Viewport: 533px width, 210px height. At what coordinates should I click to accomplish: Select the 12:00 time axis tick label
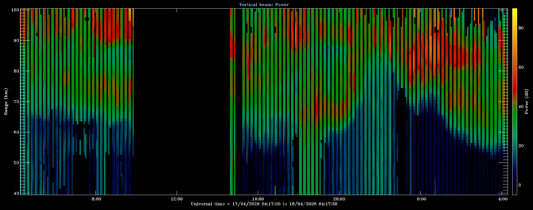pyautogui.click(x=177, y=199)
